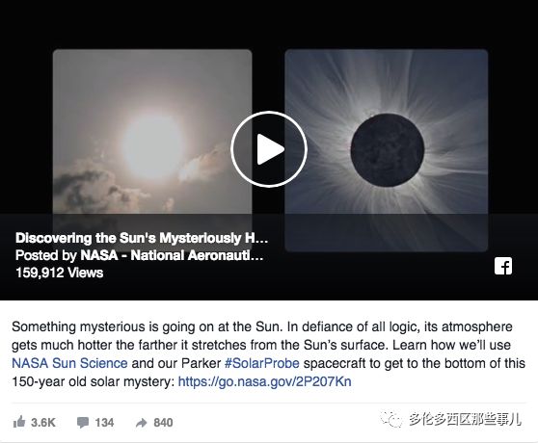
Task: Click the video title 'Discovering the Sun's Mysteriously H...'
Action: point(142,238)
